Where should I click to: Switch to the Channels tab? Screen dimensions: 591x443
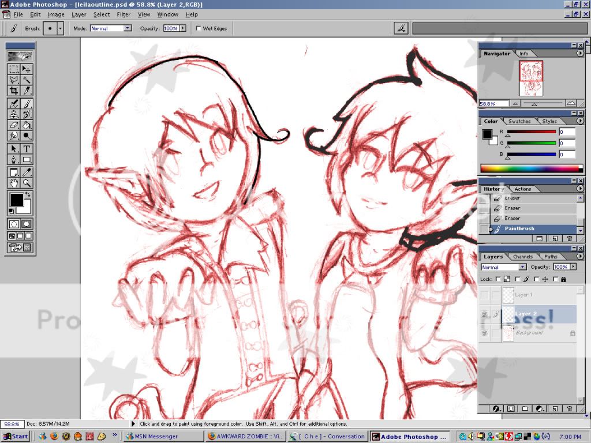[x=523, y=257]
